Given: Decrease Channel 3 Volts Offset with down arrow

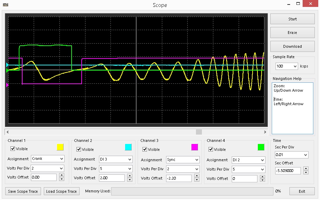Looking at the screenshot, I should pyautogui.click(x=197, y=180).
